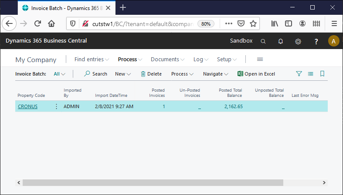
Task: Open My Company home link
Action: click(x=36, y=59)
